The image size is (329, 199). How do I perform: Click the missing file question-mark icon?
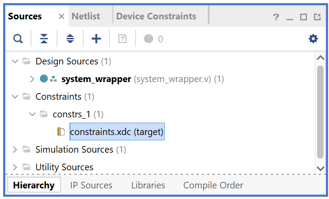(x=122, y=39)
